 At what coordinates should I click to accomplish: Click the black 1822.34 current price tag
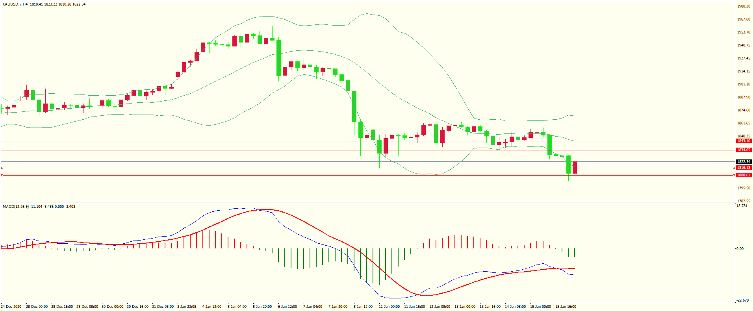(744, 162)
